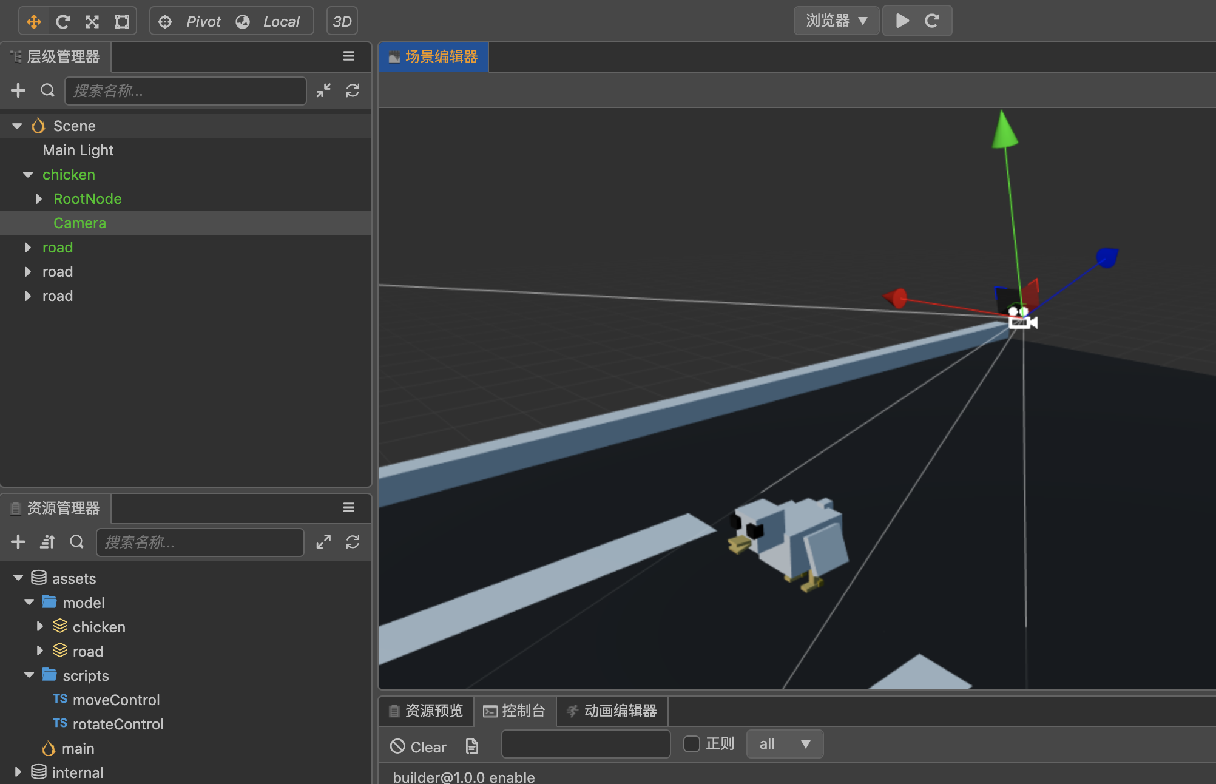
Task: Refresh the hierarchy panel
Action: 353,91
